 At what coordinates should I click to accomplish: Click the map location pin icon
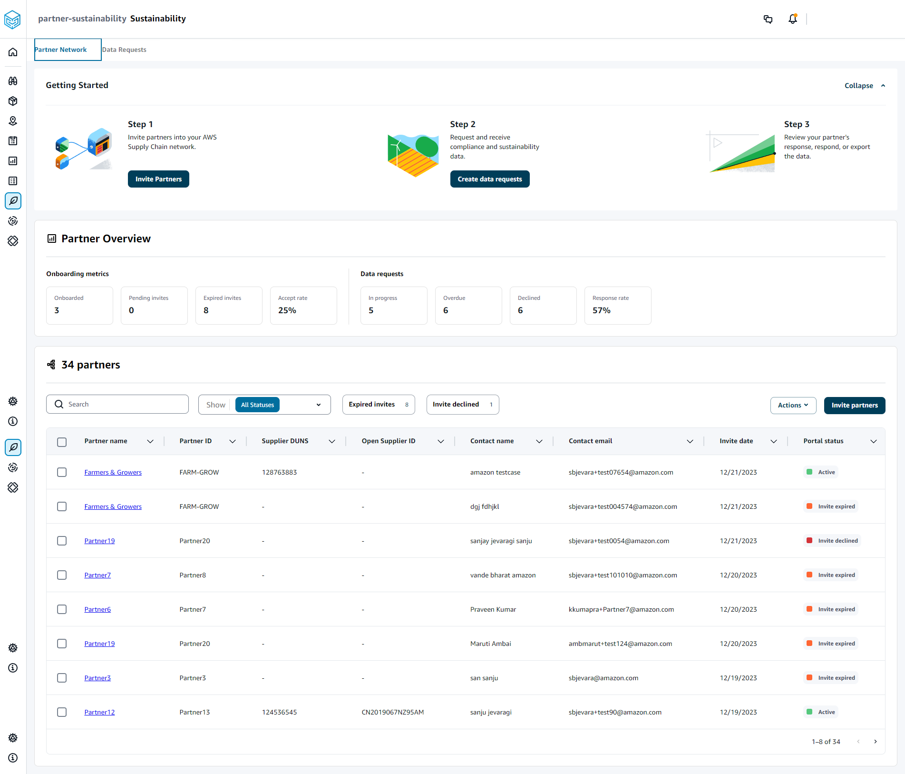coord(13,121)
